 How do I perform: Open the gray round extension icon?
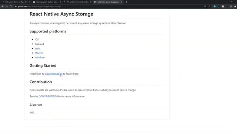click(x=231, y=7)
